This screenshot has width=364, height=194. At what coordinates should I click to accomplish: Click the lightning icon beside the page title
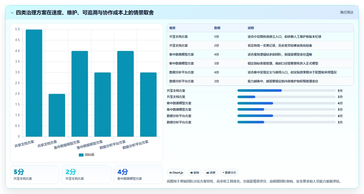12,13
